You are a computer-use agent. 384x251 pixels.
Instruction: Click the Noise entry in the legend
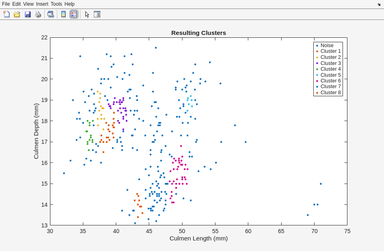[327, 45]
